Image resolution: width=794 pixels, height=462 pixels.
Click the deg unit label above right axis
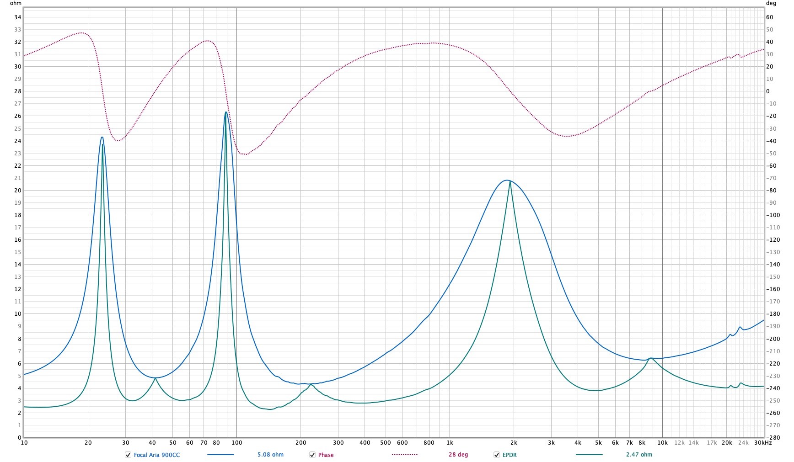(771, 3)
